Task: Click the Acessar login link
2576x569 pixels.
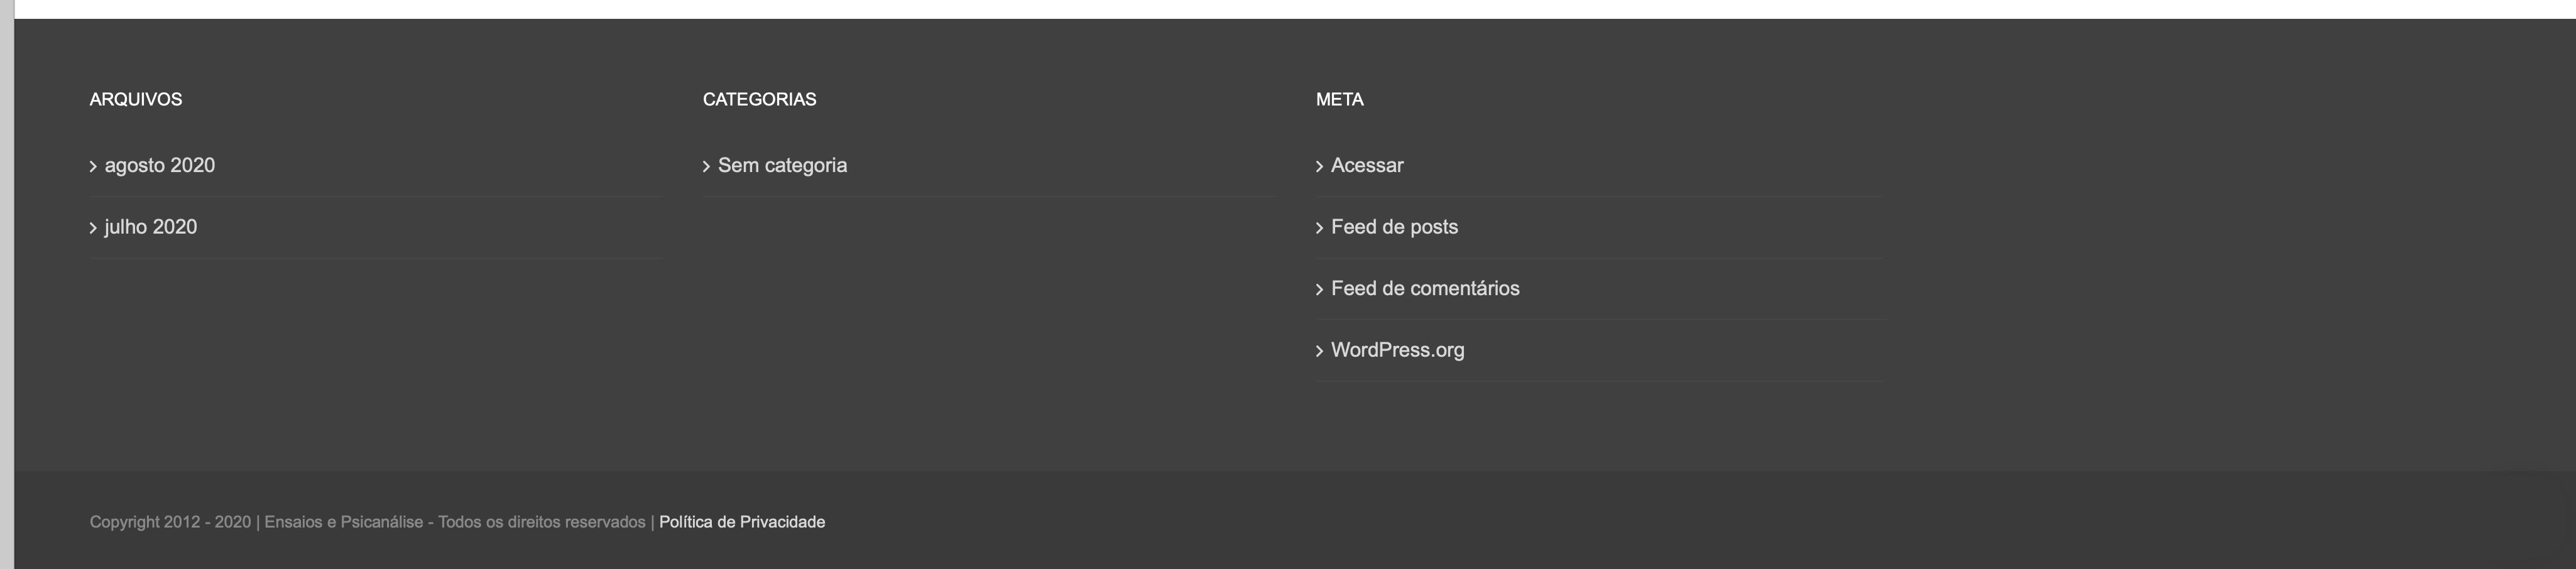Action: (x=1366, y=166)
